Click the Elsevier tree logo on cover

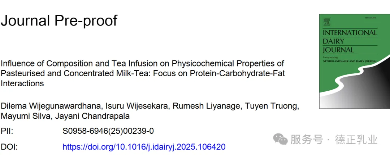point(327,22)
